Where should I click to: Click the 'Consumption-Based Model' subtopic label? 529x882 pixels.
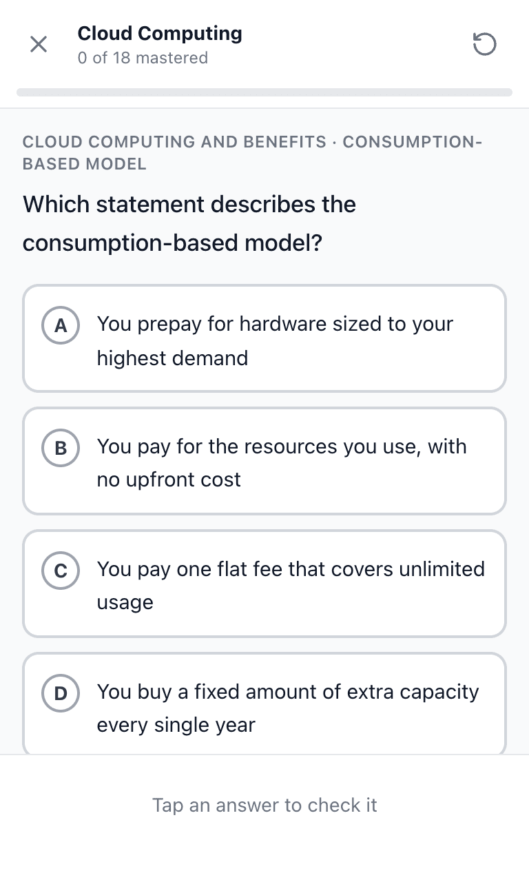(252, 153)
